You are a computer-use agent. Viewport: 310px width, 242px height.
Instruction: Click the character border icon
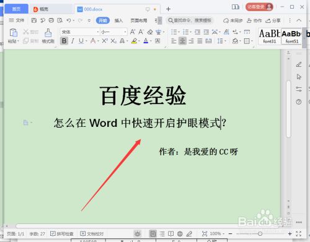[x=157, y=41]
